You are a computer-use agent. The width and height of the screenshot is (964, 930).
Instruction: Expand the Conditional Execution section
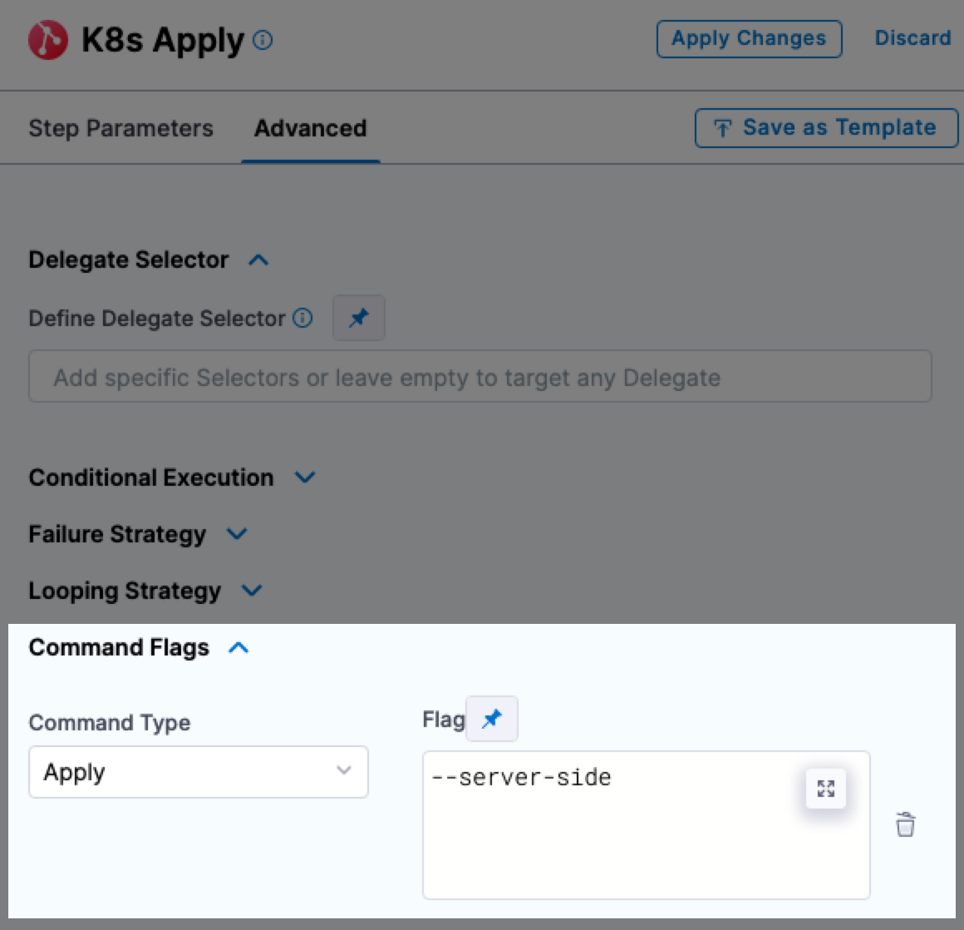(305, 477)
